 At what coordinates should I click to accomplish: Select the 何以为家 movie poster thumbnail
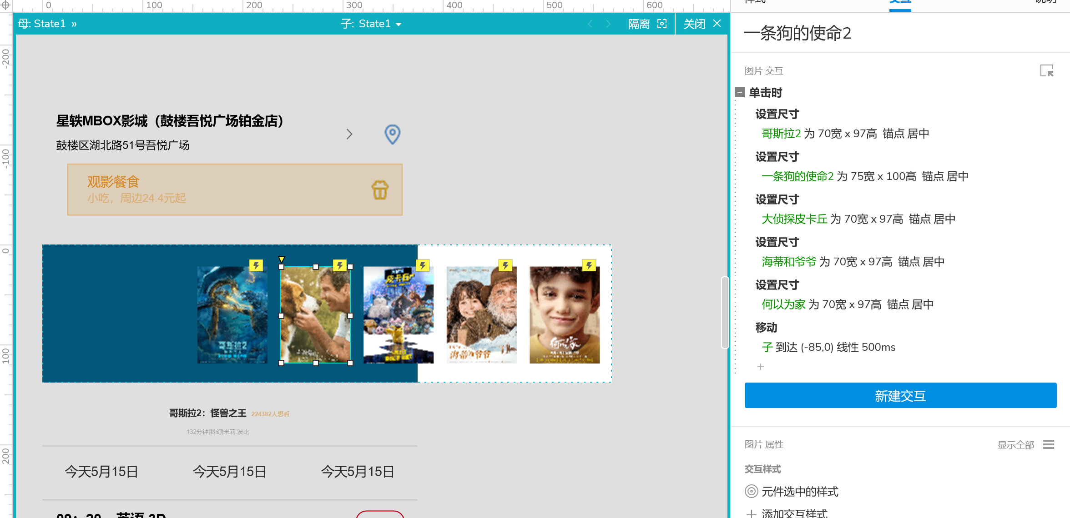coord(564,315)
